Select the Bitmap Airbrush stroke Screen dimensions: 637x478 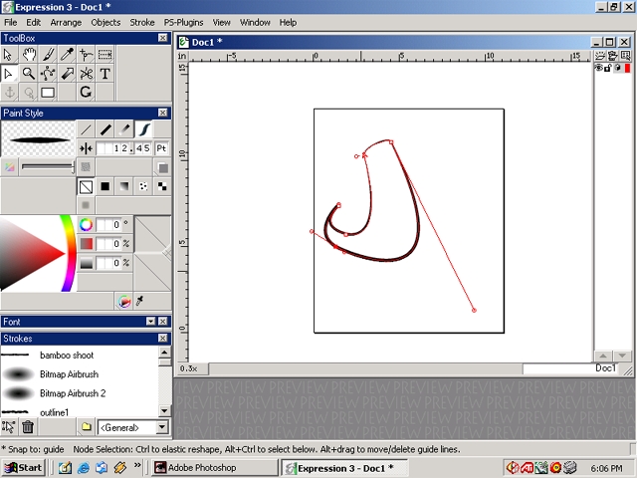click(79, 374)
